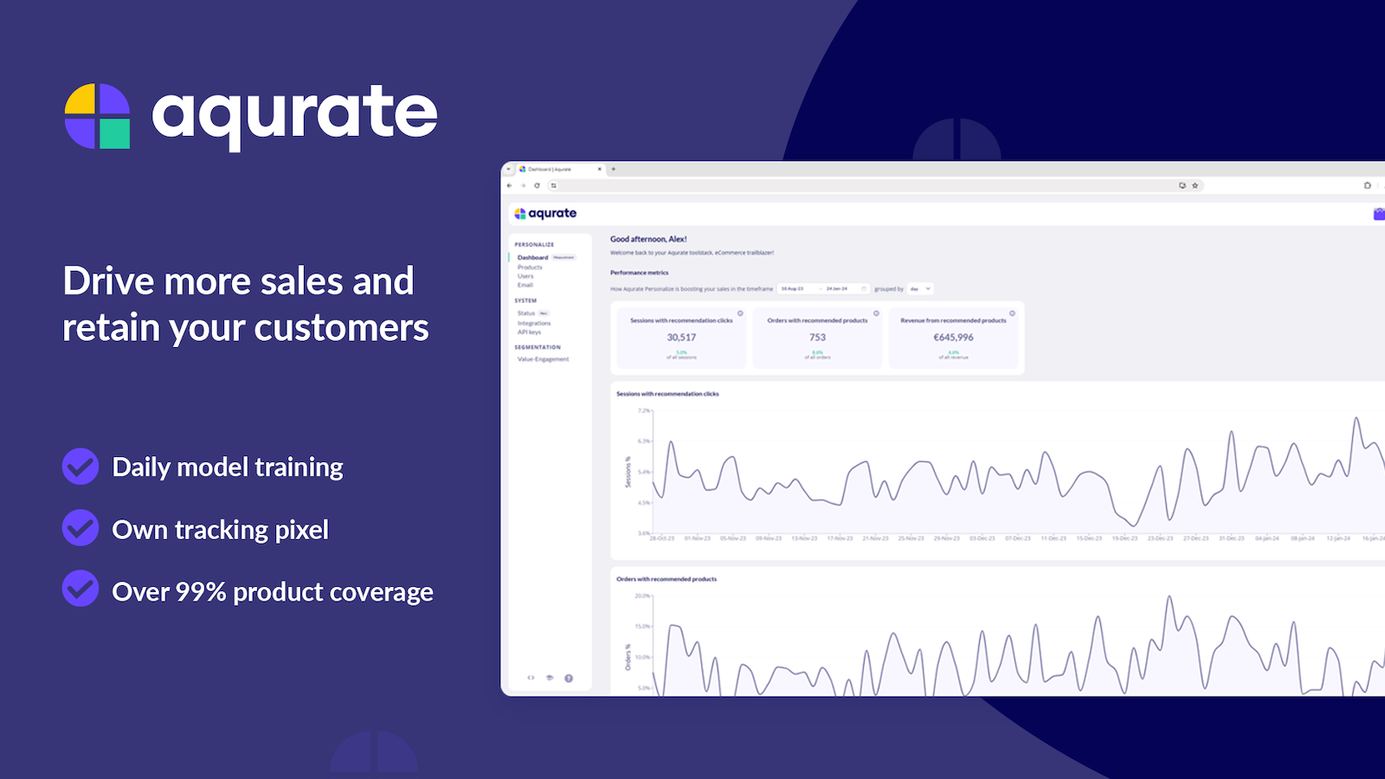
Task: Click the 753 orders value
Action: (x=818, y=338)
